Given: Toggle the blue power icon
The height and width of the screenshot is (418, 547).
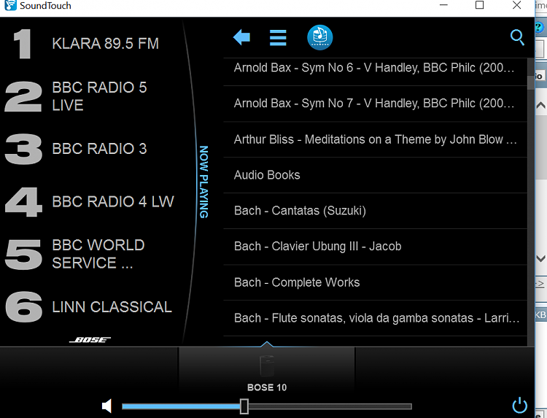Looking at the screenshot, I should (519, 405).
